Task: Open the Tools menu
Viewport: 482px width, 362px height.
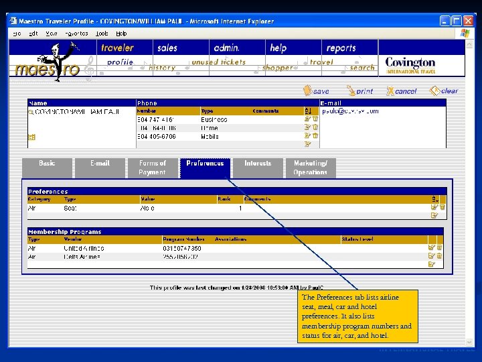Action: (102, 34)
